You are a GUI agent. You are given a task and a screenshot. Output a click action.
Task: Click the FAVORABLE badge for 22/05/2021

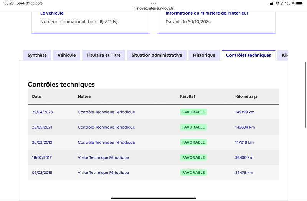pos(193,127)
